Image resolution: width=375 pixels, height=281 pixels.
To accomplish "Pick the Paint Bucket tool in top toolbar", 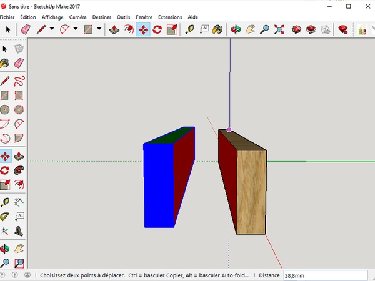I will click(217, 29).
